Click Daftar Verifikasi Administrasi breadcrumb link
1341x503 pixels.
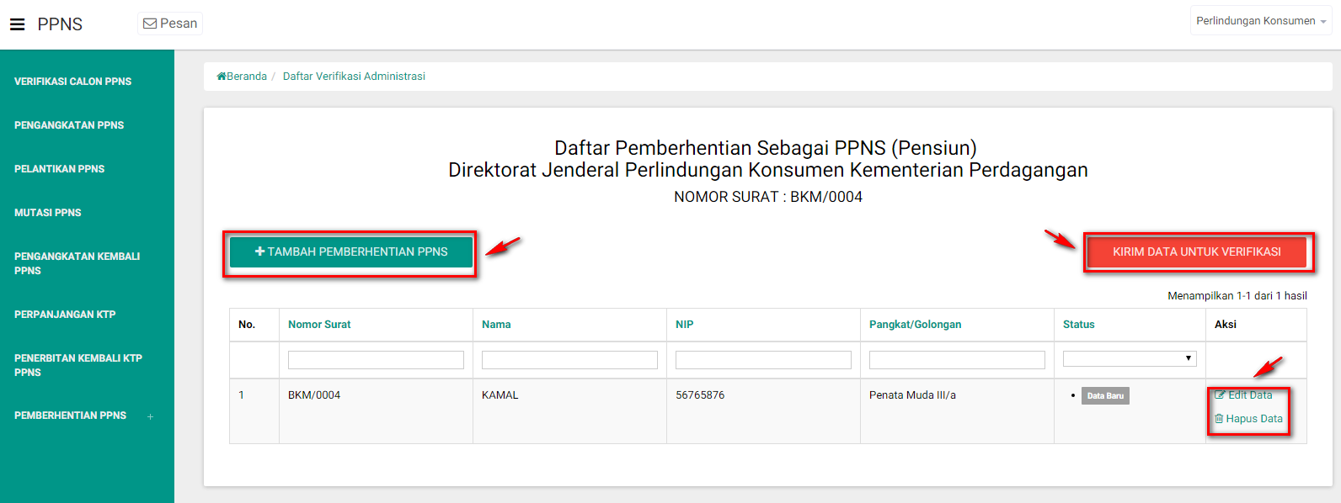[x=354, y=77]
